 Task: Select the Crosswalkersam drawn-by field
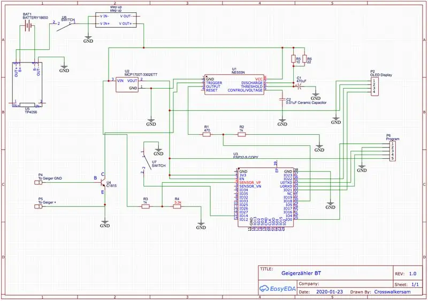[x=392, y=292]
